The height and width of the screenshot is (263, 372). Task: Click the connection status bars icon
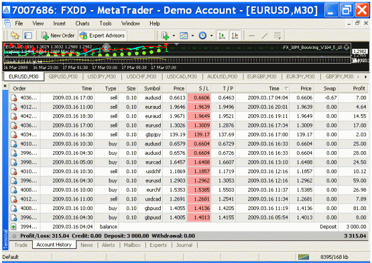pyautogui.click(x=304, y=257)
